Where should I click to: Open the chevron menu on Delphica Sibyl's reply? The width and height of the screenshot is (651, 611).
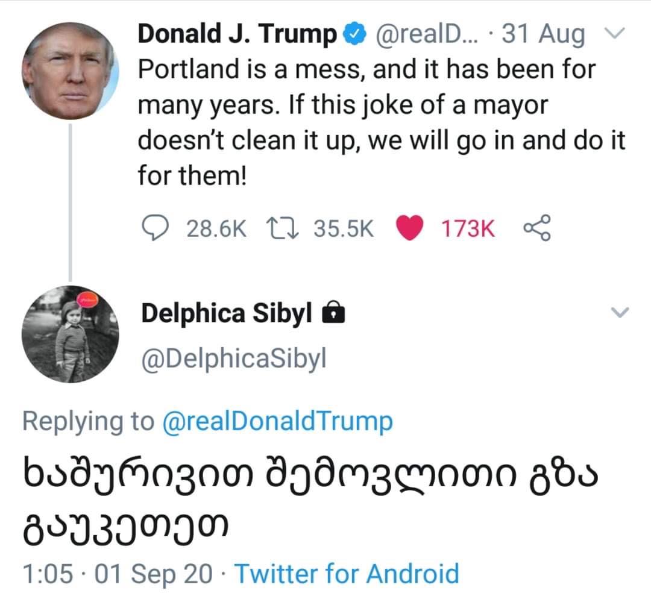coord(620,312)
